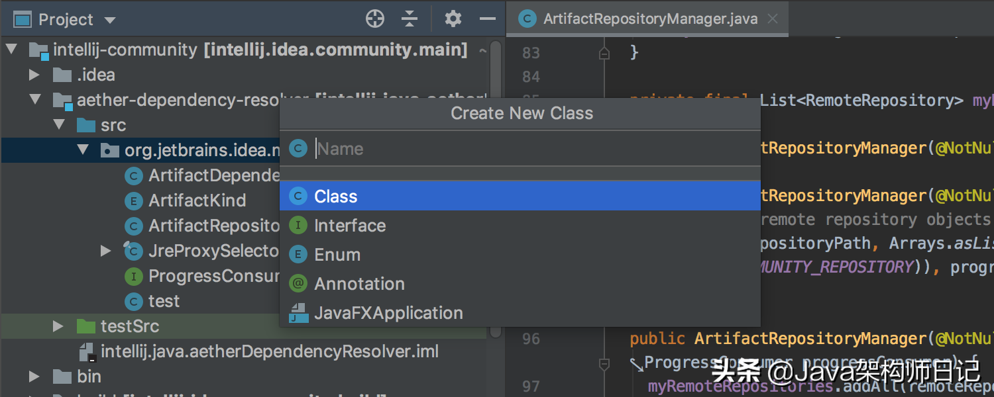Click the .iml module file icon
The image size is (994, 397).
click(x=87, y=352)
